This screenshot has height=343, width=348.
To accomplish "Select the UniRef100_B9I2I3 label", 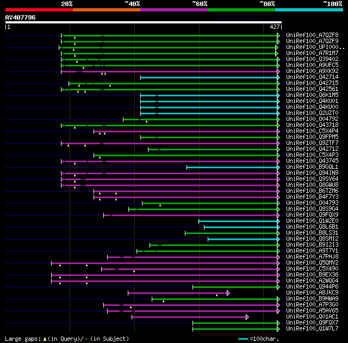I will point(312,245).
